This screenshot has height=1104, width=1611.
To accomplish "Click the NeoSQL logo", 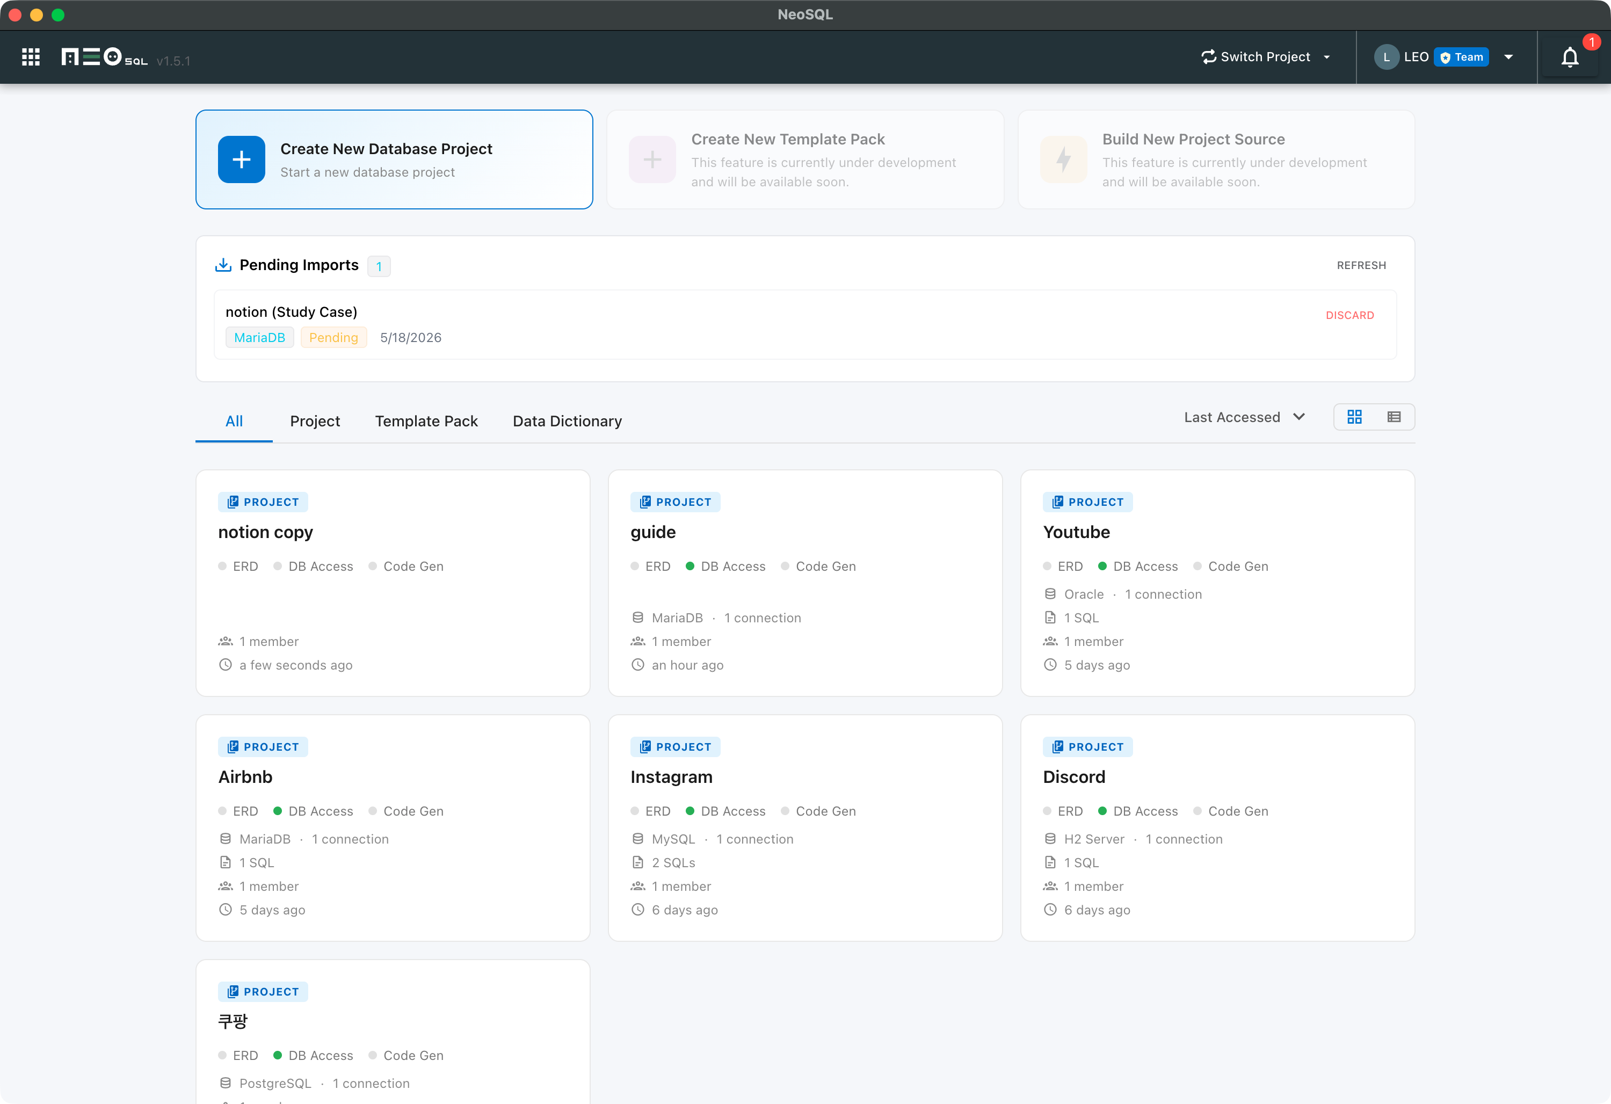I will (x=104, y=57).
